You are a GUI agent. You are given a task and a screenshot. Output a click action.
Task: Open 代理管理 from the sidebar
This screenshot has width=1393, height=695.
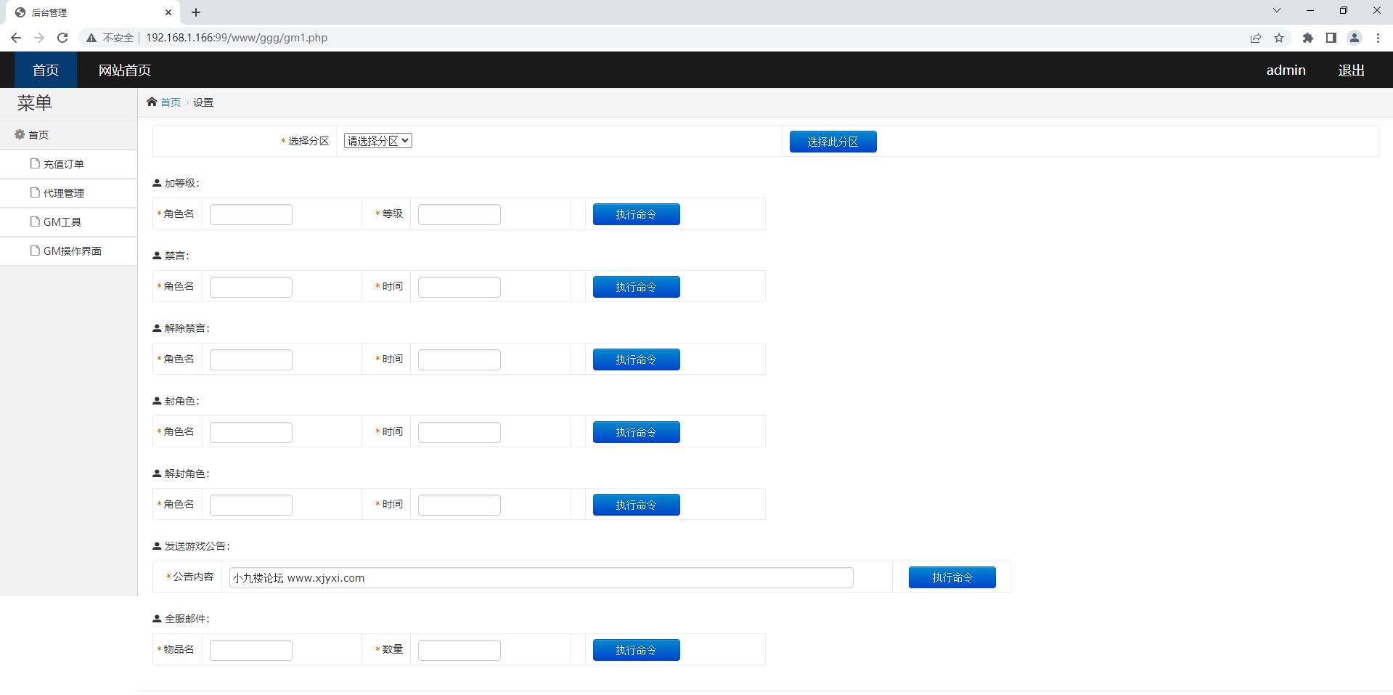point(63,193)
